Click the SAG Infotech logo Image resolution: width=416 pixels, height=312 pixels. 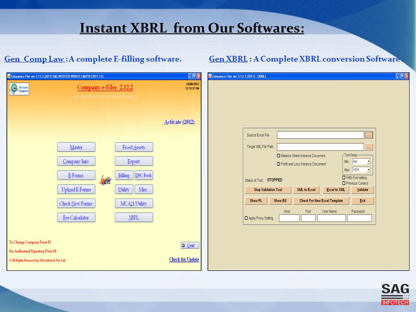[x=395, y=294]
